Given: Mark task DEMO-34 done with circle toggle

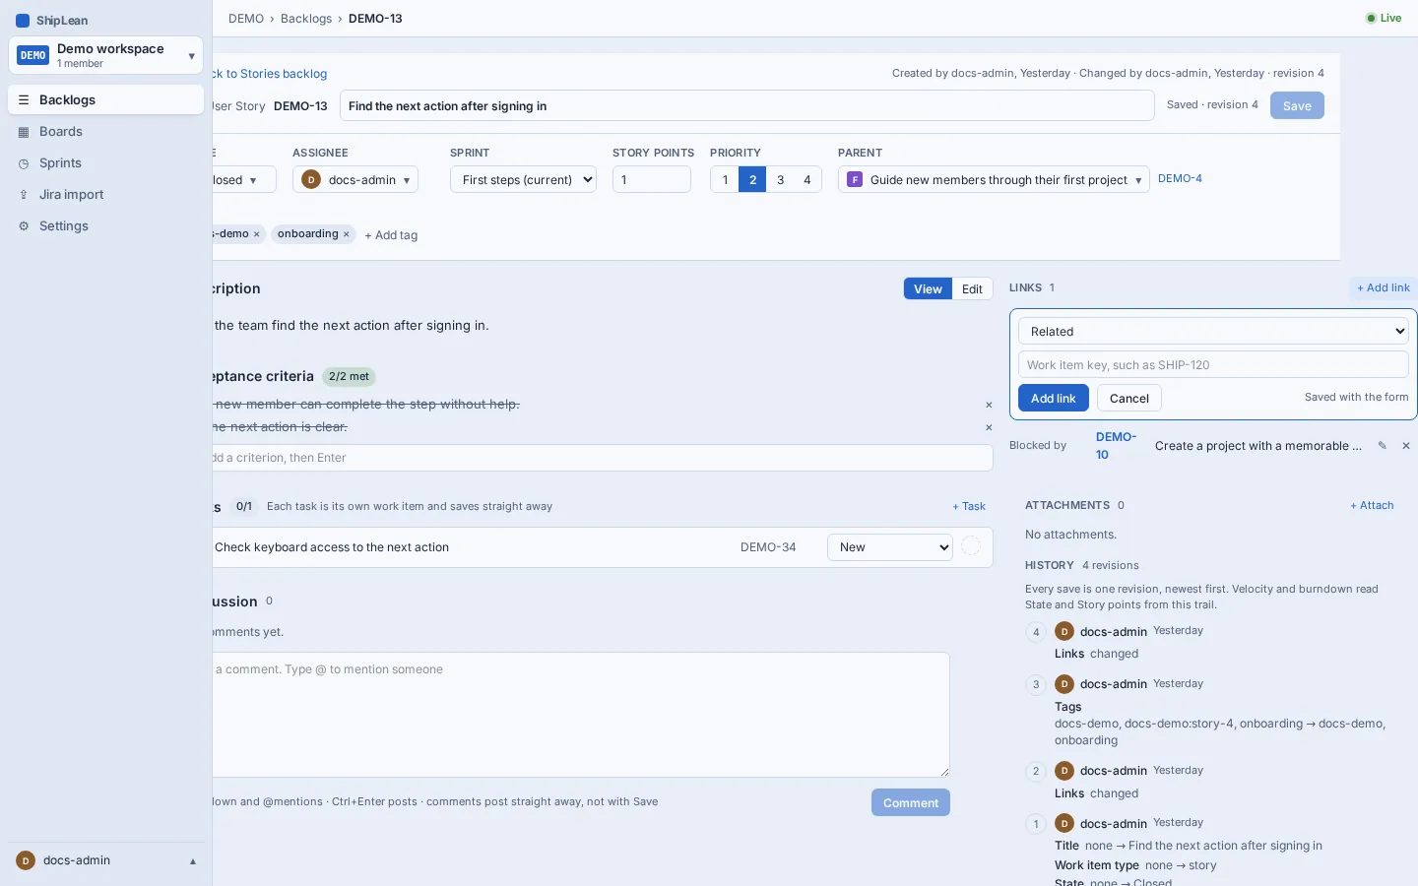Looking at the screenshot, I should 971,547.
